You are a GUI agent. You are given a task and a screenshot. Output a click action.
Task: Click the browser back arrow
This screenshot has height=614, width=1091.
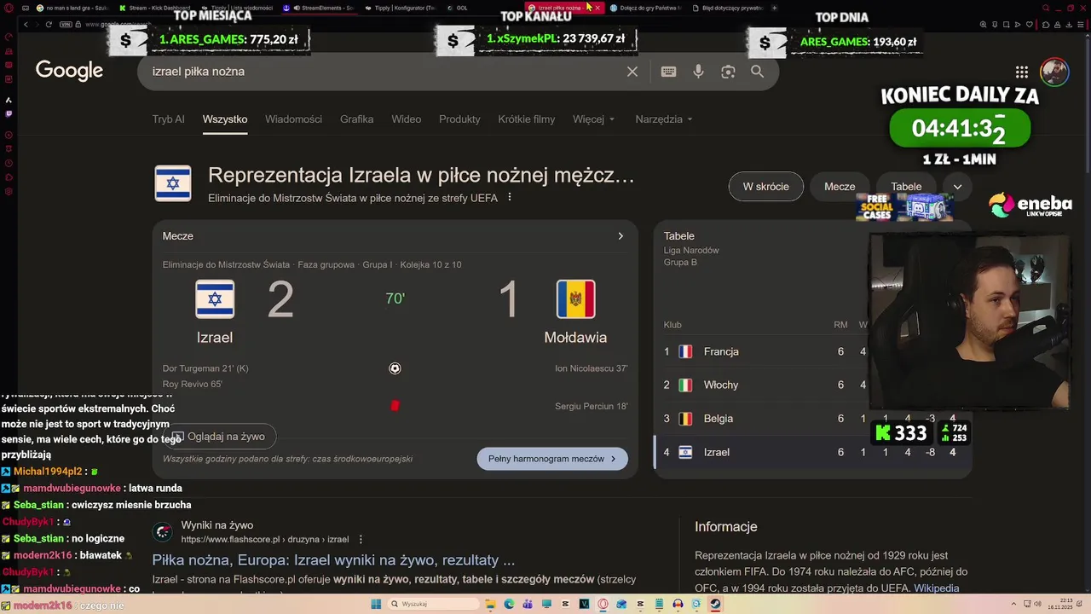(26, 24)
